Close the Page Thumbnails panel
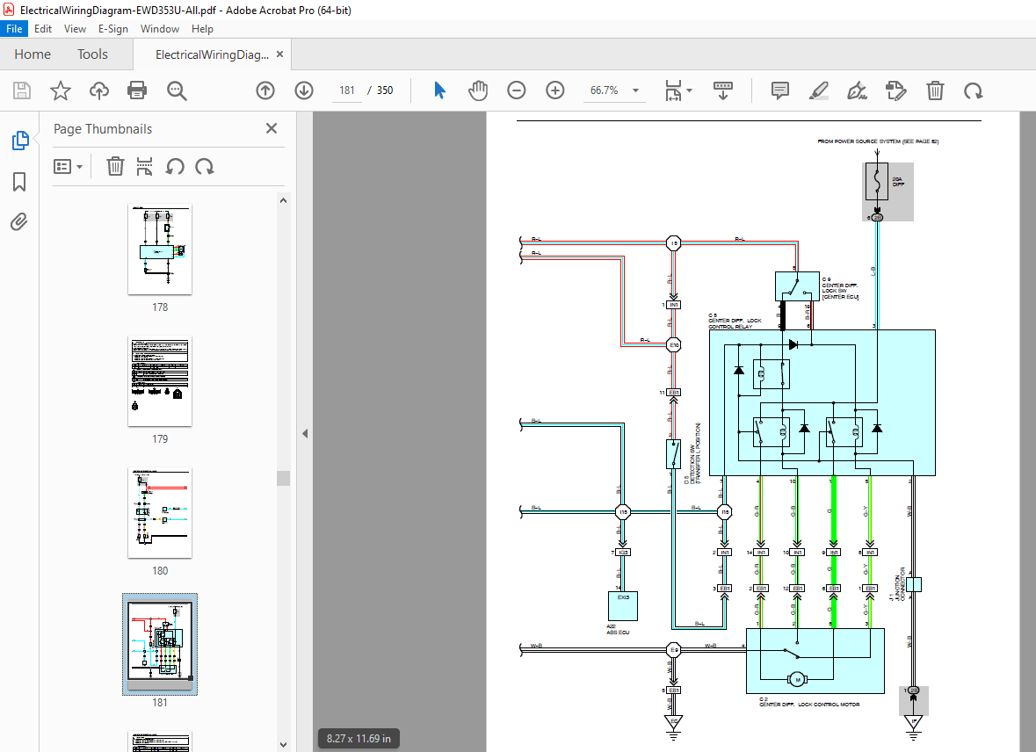 pos(271,128)
